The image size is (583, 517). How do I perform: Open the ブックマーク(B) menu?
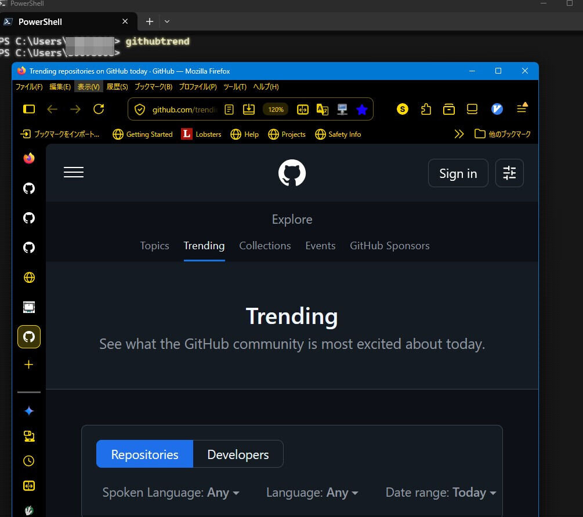153,87
